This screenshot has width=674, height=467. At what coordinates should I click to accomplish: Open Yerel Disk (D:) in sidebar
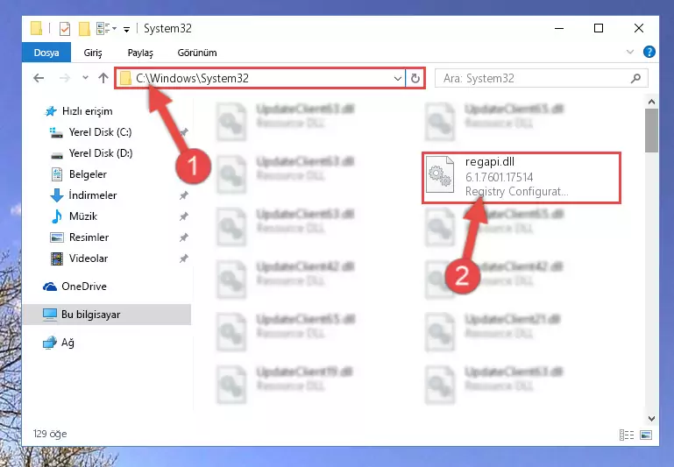pyautogui.click(x=101, y=153)
